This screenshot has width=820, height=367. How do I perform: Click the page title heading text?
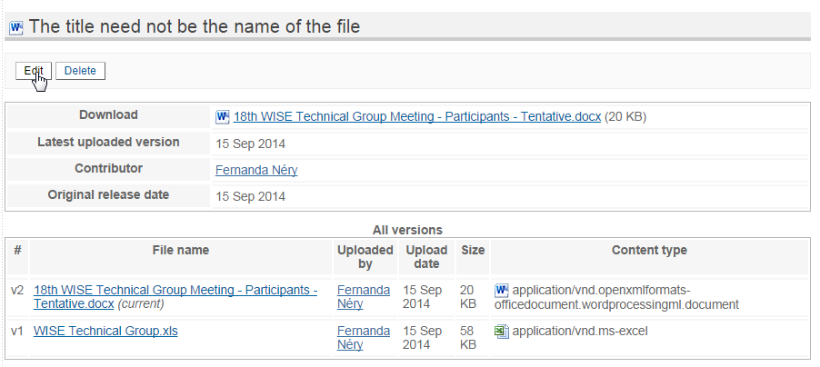(194, 26)
